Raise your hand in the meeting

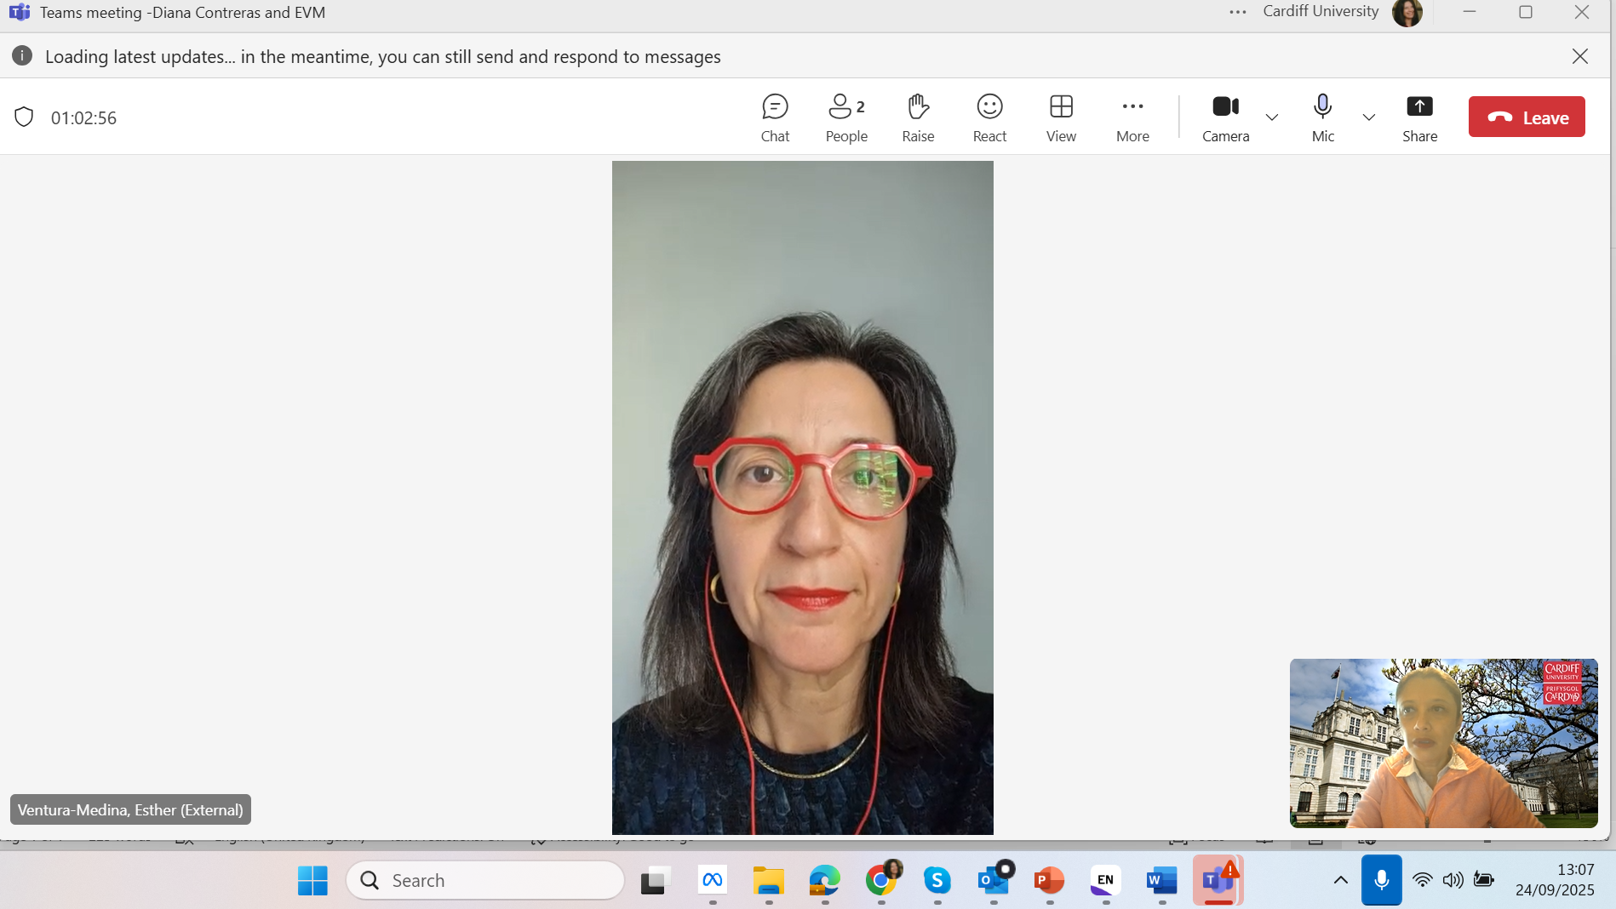918,117
